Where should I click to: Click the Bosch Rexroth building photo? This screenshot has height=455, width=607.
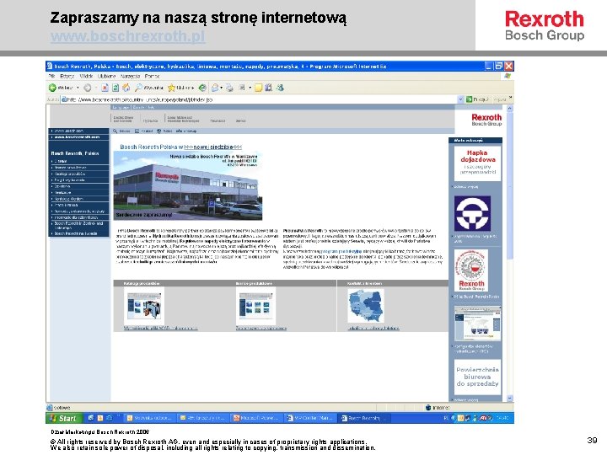coord(188,185)
